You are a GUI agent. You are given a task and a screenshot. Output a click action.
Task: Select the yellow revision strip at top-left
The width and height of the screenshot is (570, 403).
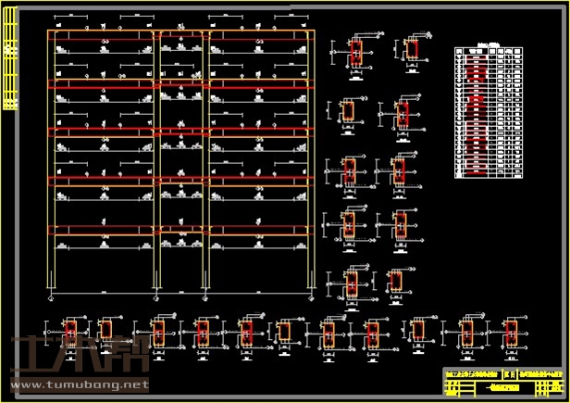[10, 65]
